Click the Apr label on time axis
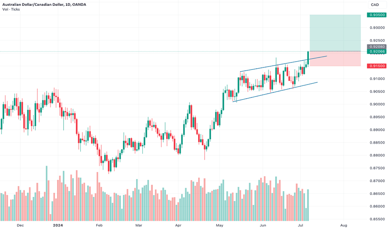 click(x=178, y=225)
